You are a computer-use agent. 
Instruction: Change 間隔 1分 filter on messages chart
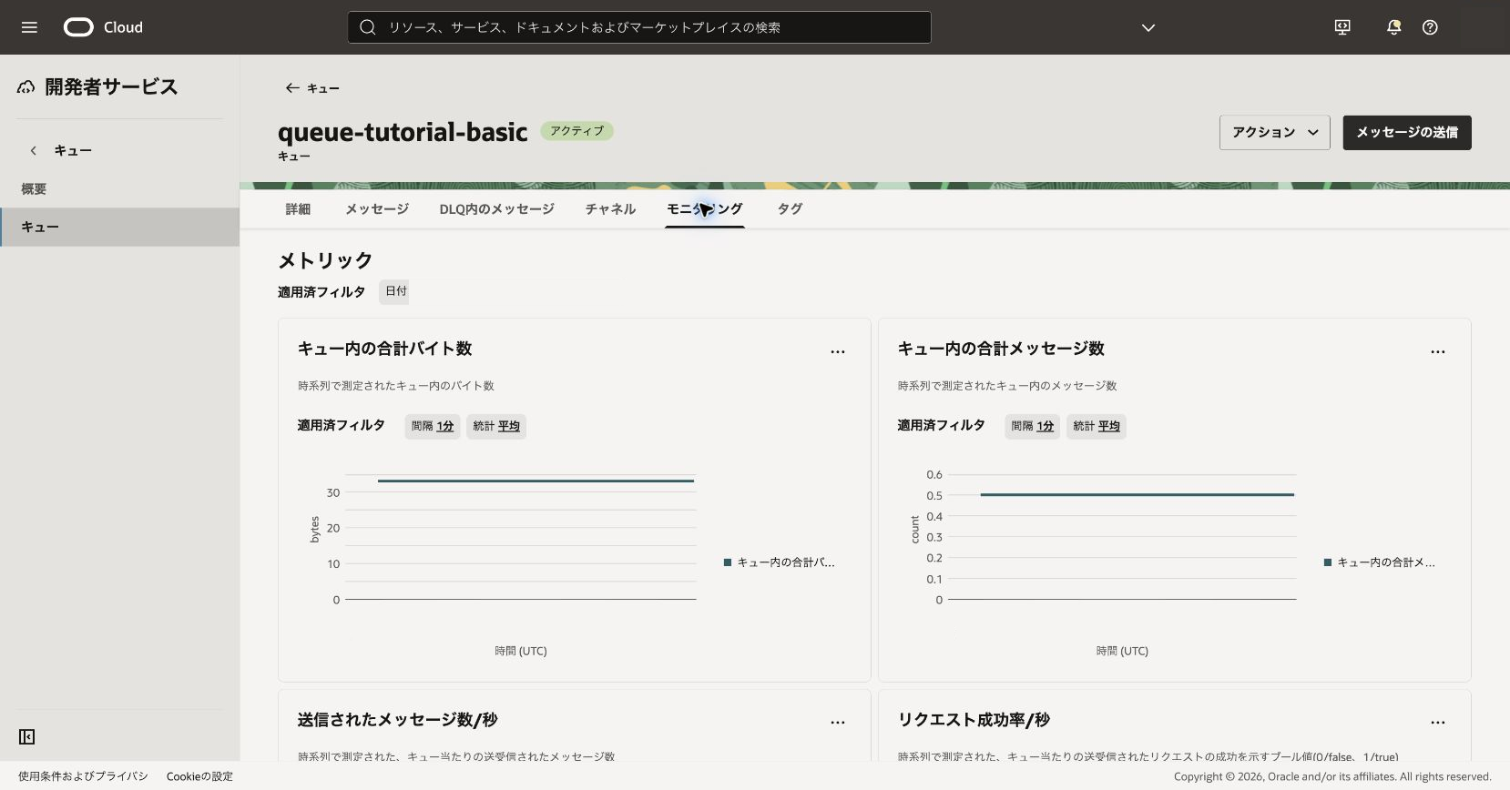tap(1033, 426)
